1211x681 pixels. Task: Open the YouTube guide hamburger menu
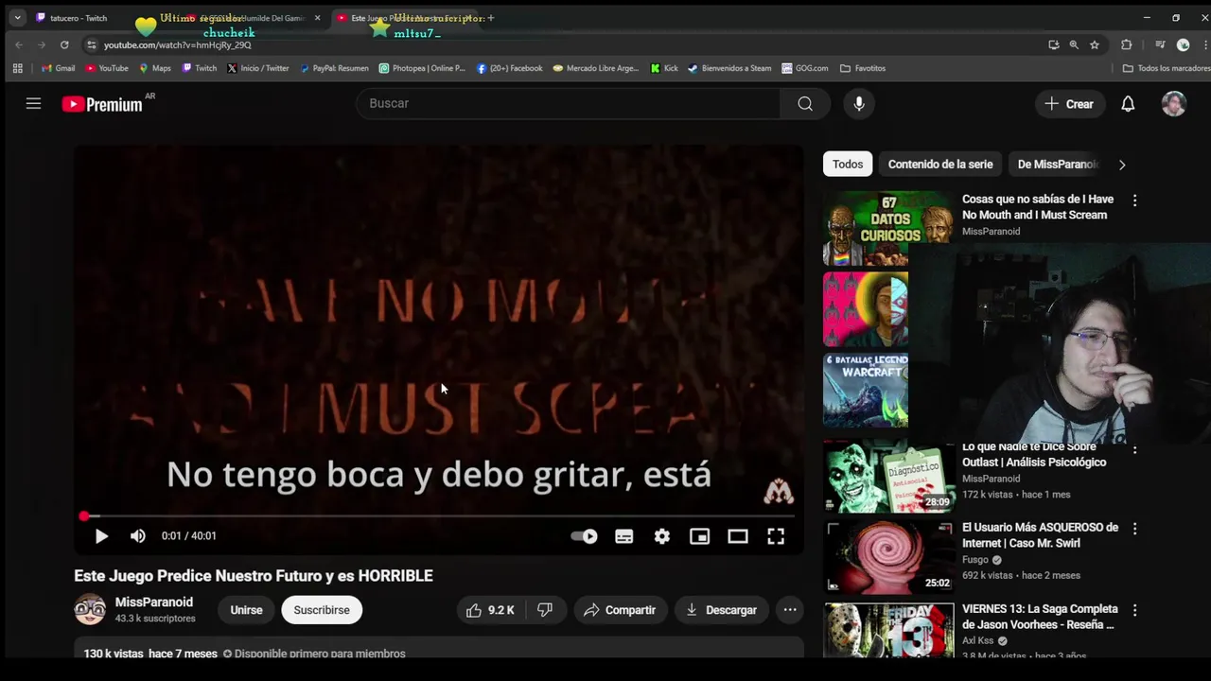33,104
